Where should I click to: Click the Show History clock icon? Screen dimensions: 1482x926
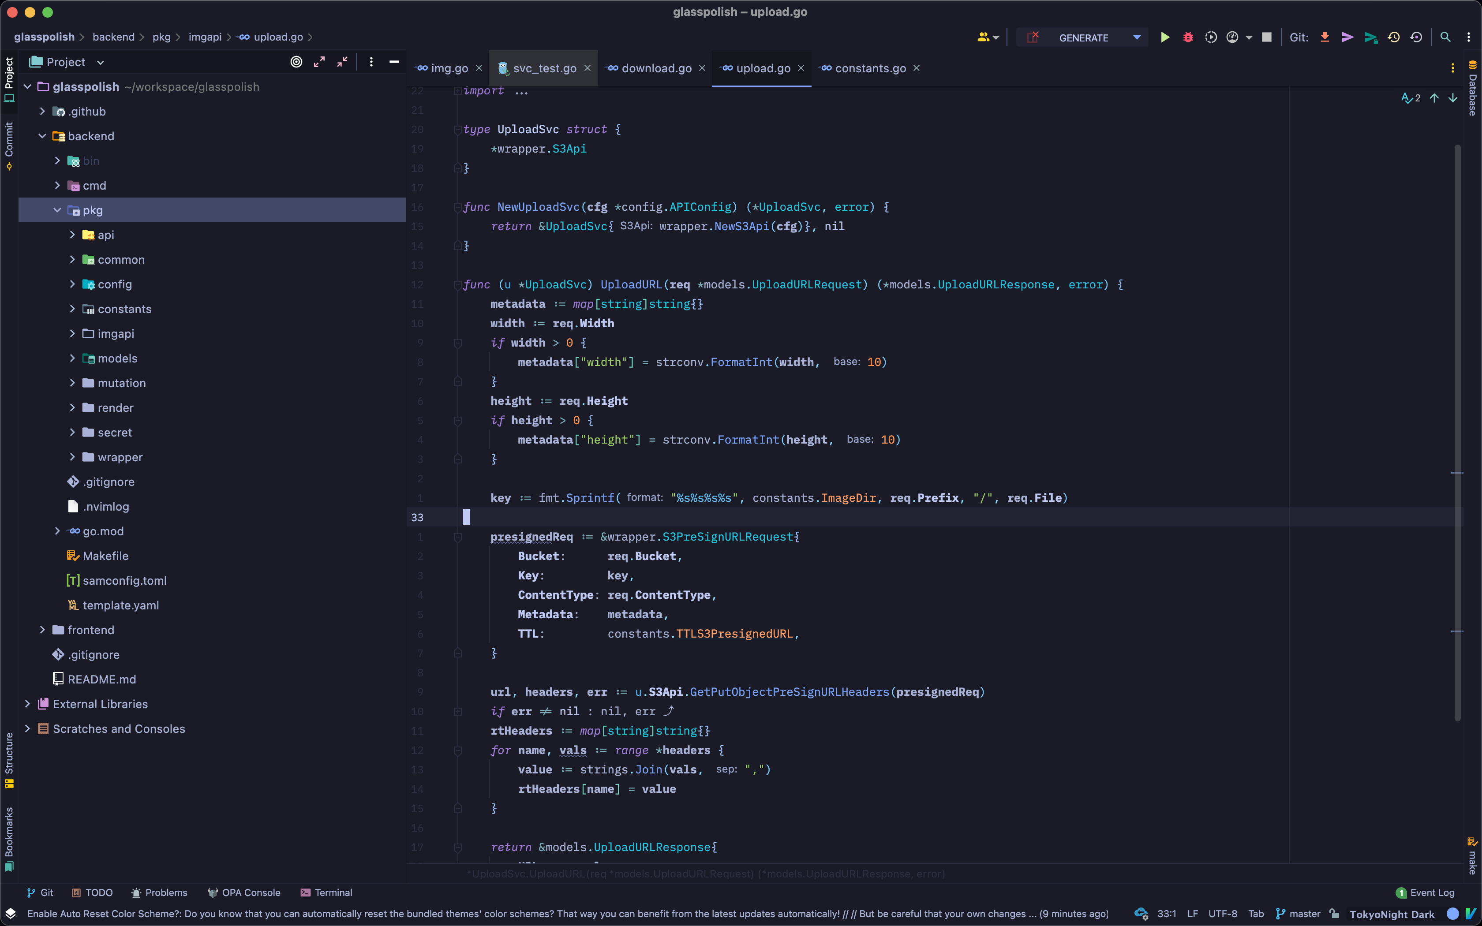[1394, 37]
